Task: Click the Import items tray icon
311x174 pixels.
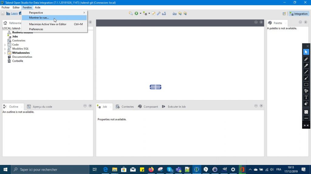Action: pyautogui.click(x=174, y=13)
